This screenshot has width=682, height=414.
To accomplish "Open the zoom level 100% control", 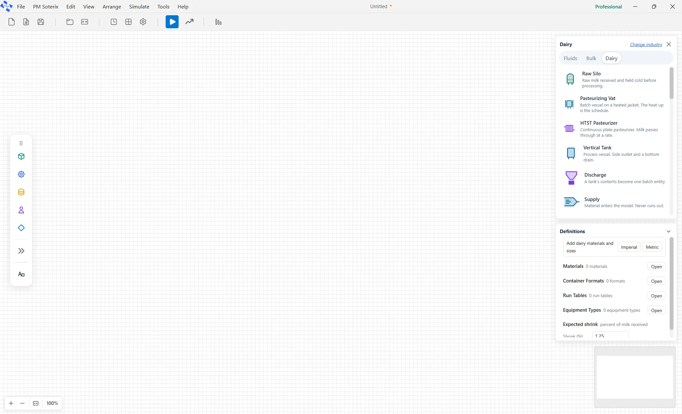I will pos(52,403).
